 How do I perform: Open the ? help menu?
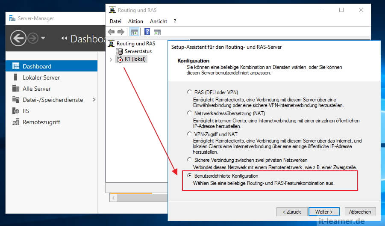[x=175, y=21]
